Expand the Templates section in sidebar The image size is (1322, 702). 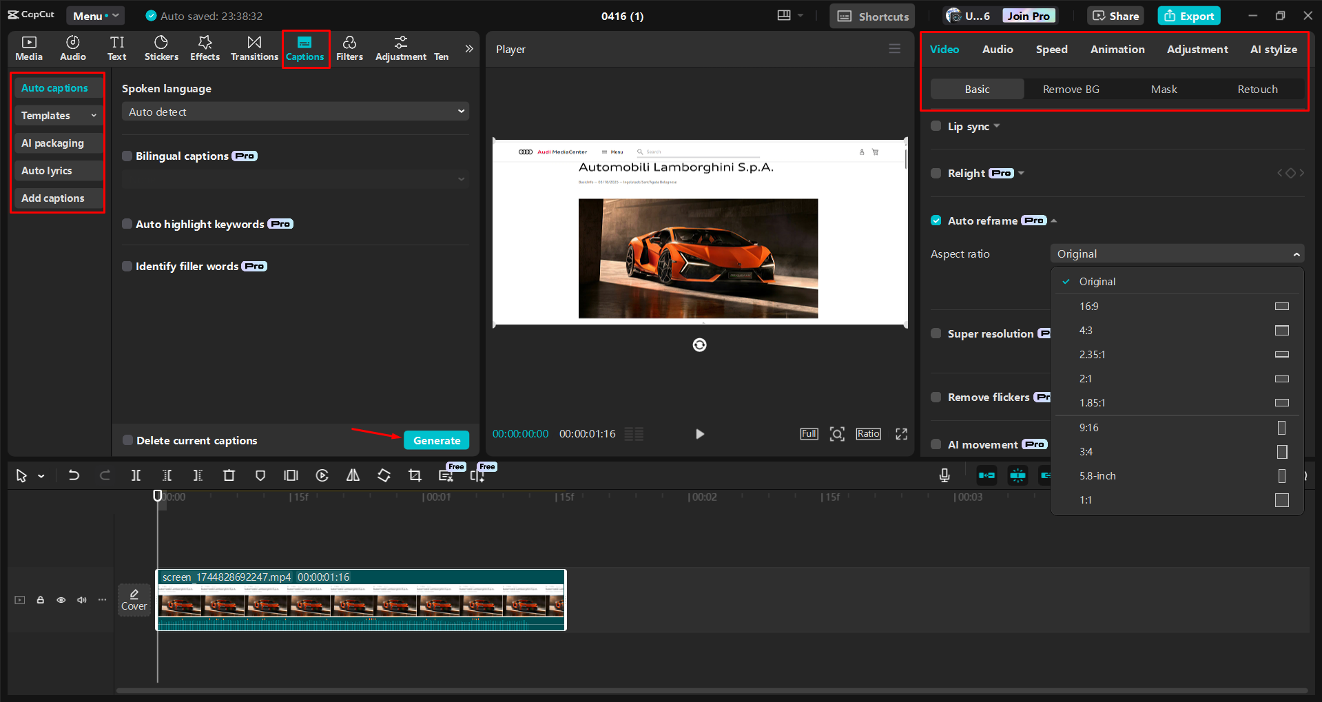coord(59,116)
